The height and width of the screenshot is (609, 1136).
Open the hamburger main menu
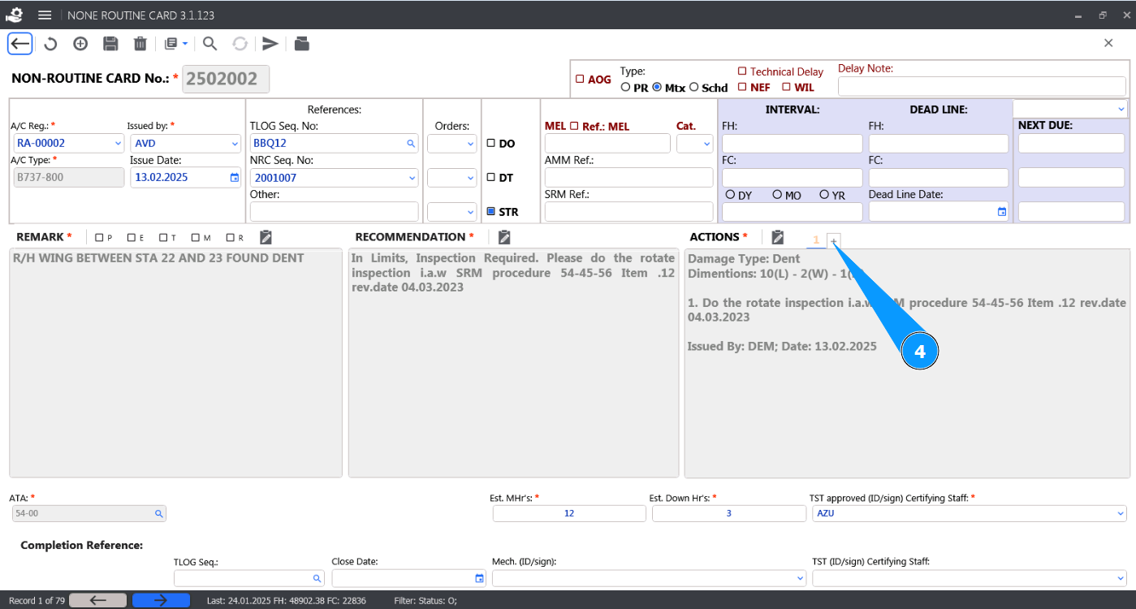tap(45, 15)
